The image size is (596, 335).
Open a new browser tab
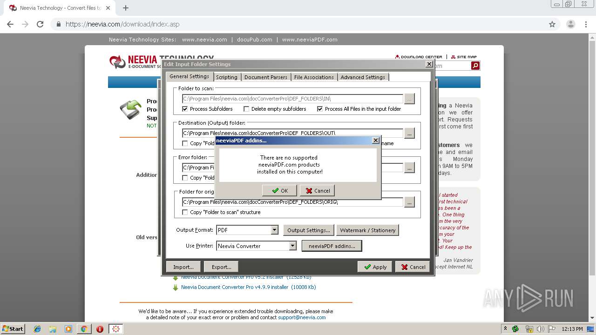pos(125,8)
